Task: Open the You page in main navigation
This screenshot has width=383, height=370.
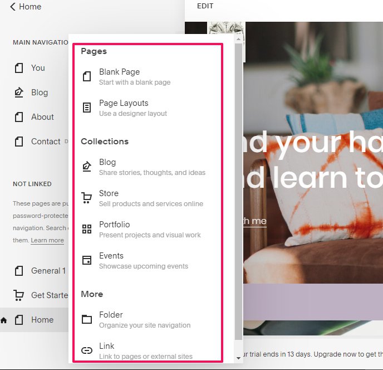Action: [x=38, y=68]
